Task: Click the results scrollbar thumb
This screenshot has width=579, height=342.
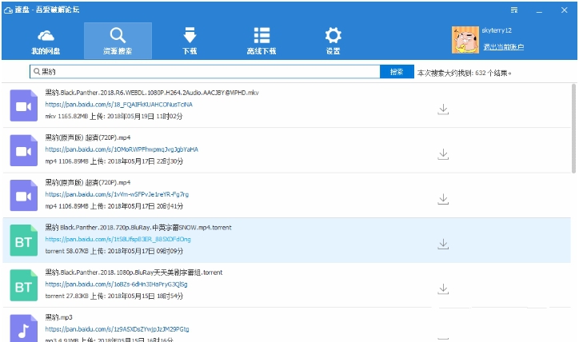Action: (573, 129)
